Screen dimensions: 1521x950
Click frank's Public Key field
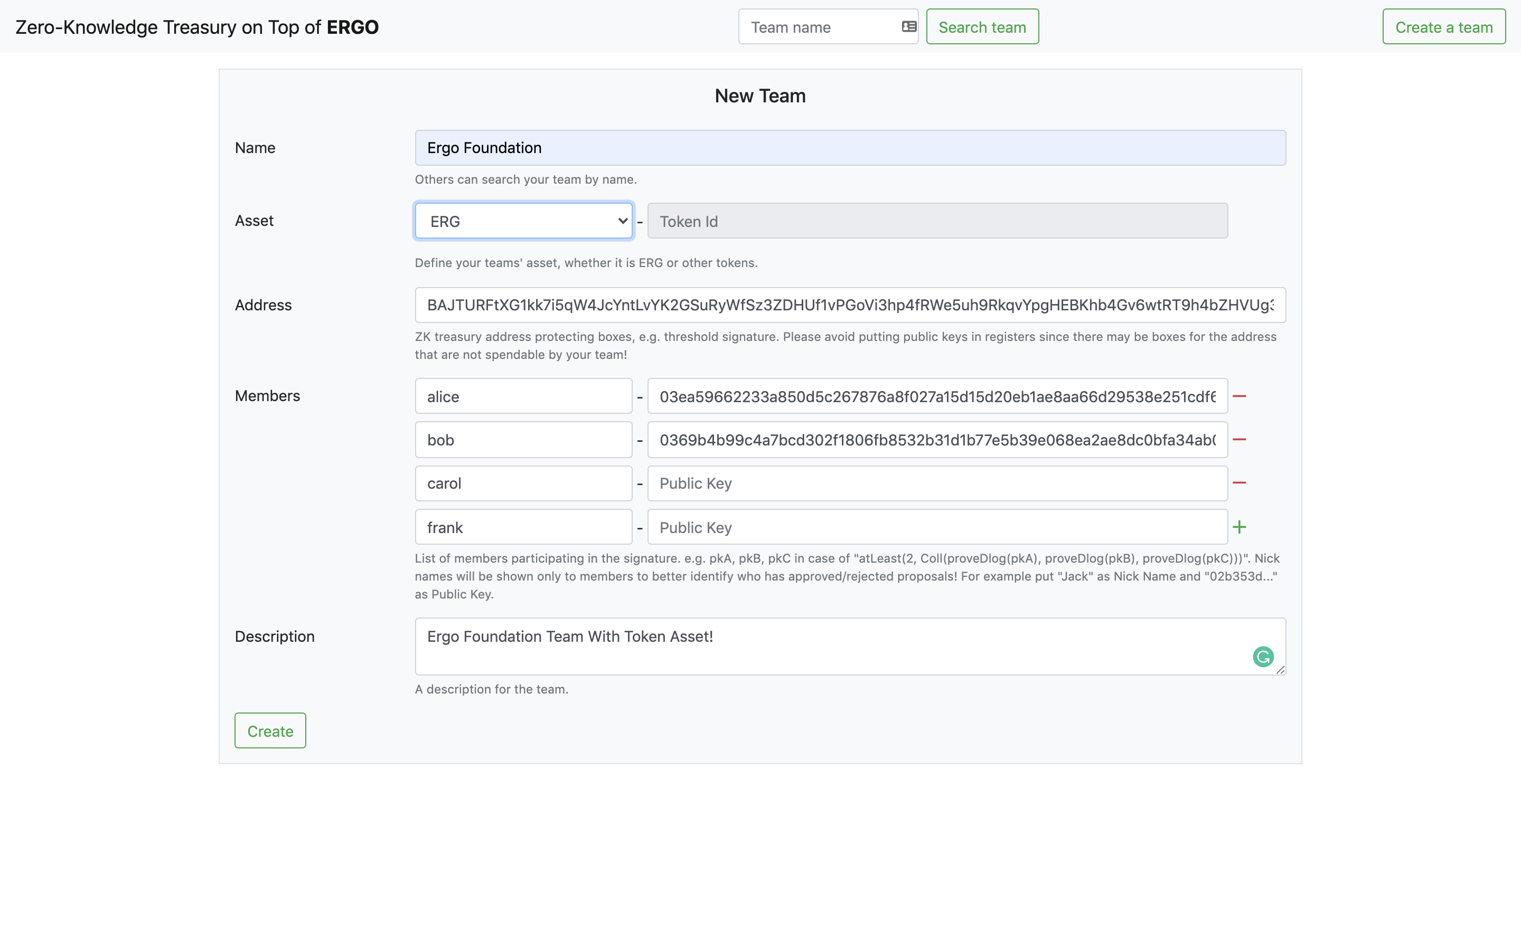pyautogui.click(x=936, y=528)
